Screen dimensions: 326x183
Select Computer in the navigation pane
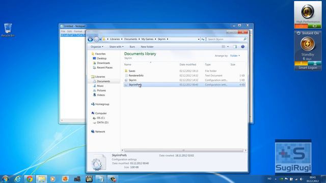(101, 113)
